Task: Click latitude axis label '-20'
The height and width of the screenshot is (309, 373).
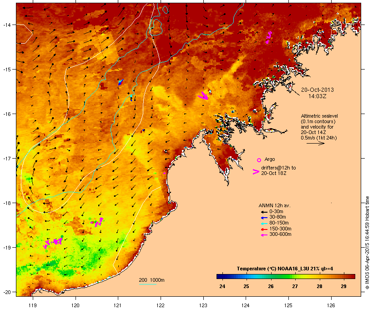Action: click(x=7, y=292)
